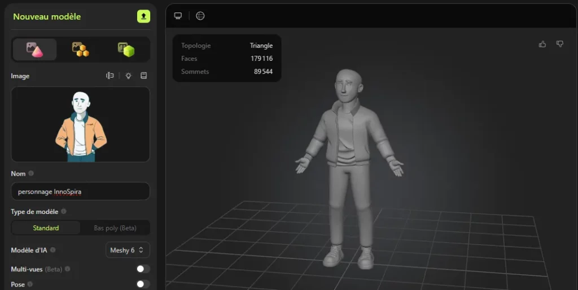This screenshot has width=578, height=290.
Task: Enable the Multi-vues toggle
Action: pos(143,269)
